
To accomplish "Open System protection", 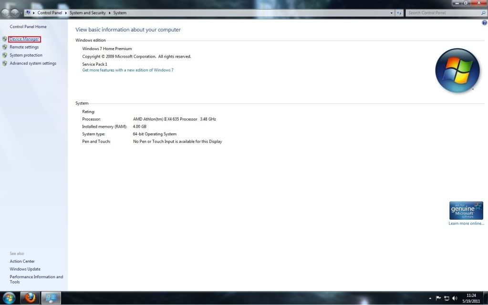I will point(26,55).
